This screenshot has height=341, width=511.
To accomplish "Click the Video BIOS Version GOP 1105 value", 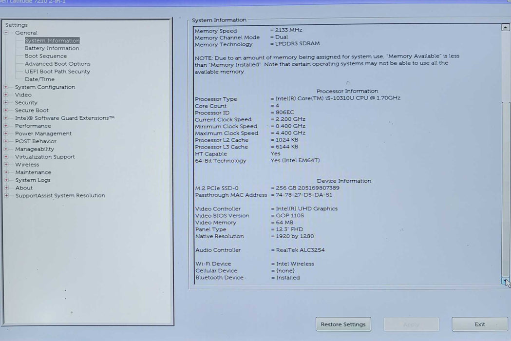I will [x=290, y=215].
